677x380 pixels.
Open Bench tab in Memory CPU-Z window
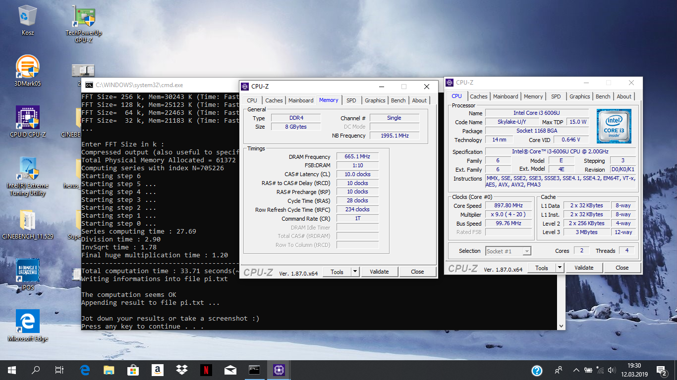point(398,100)
